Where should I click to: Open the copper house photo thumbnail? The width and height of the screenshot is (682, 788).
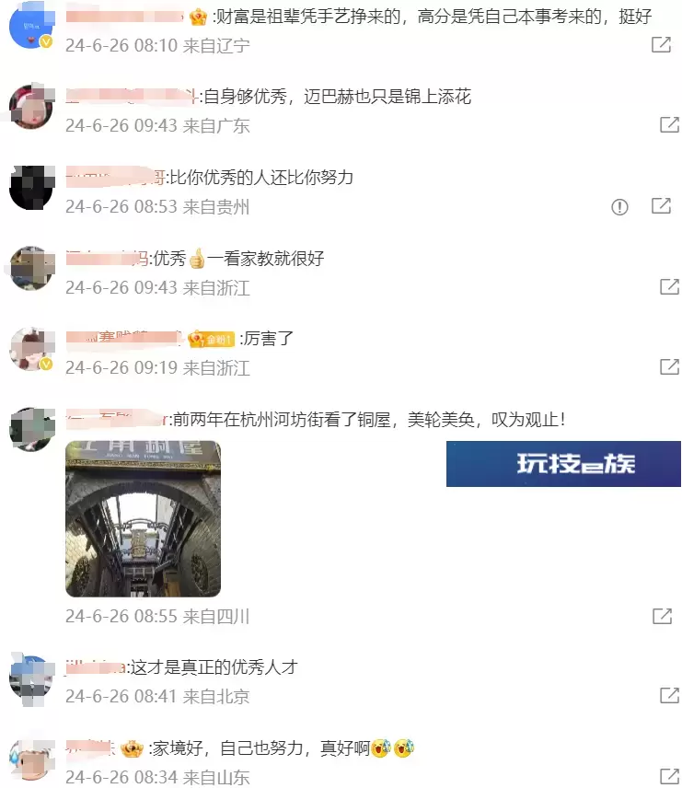click(143, 518)
